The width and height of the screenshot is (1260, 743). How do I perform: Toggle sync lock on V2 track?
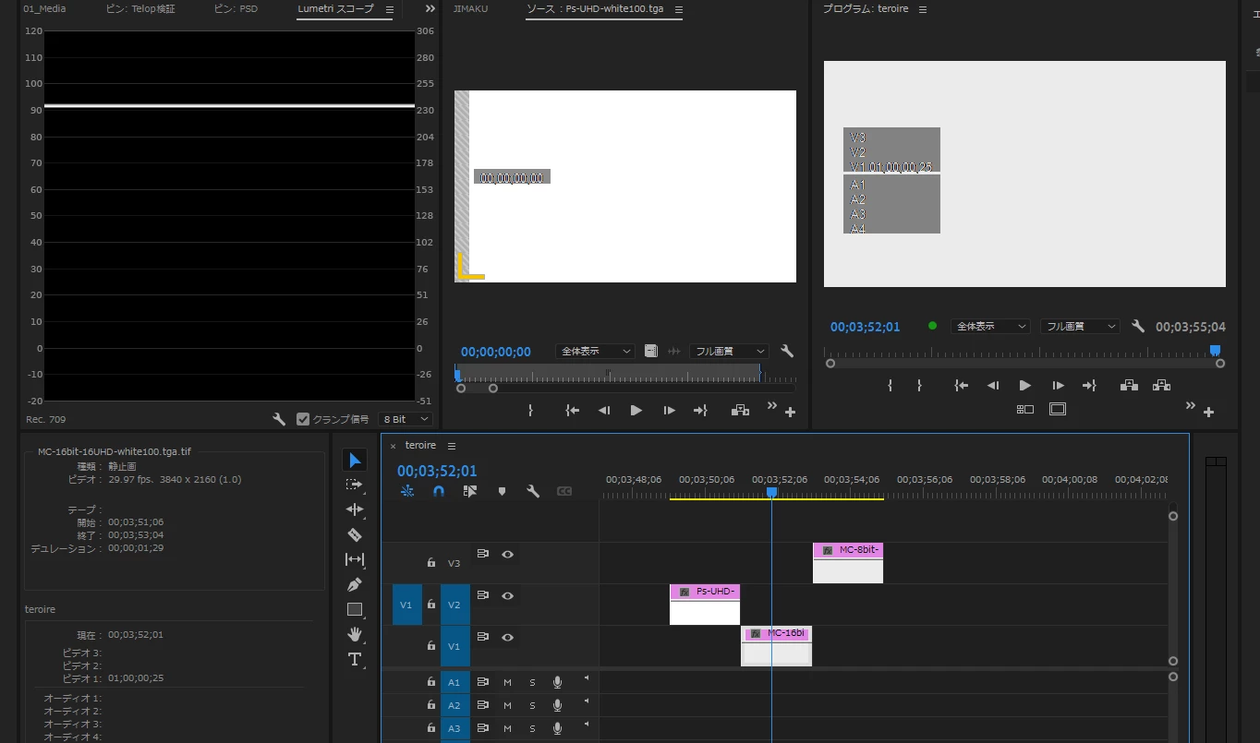pyautogui.click(x=482, y=595)
